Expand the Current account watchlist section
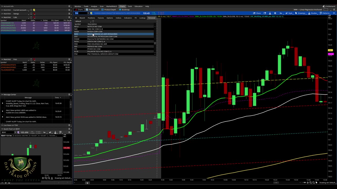 pyautogui.click(x=2, y=10)
